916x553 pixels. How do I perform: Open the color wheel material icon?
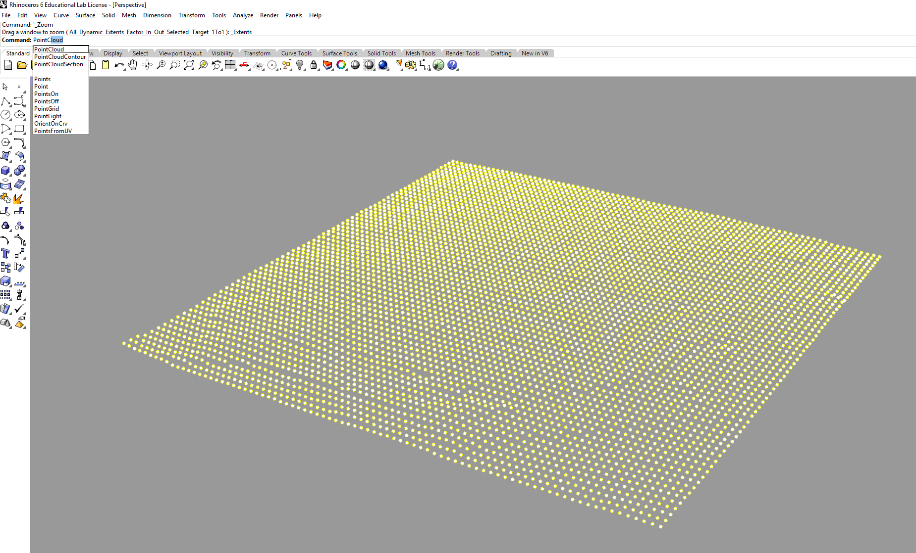coord(341,65)
